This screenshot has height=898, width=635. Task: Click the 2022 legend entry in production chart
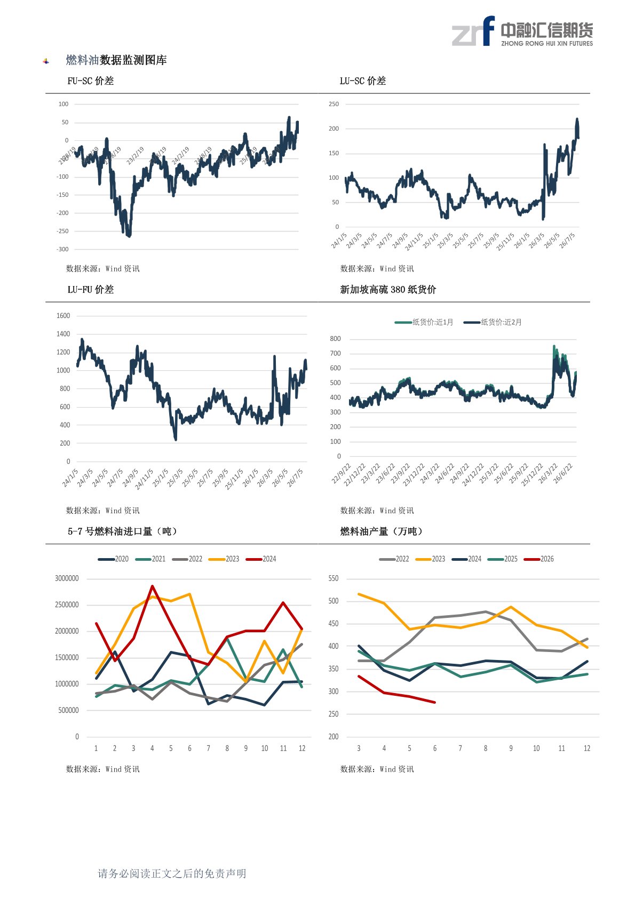(394, 559)
